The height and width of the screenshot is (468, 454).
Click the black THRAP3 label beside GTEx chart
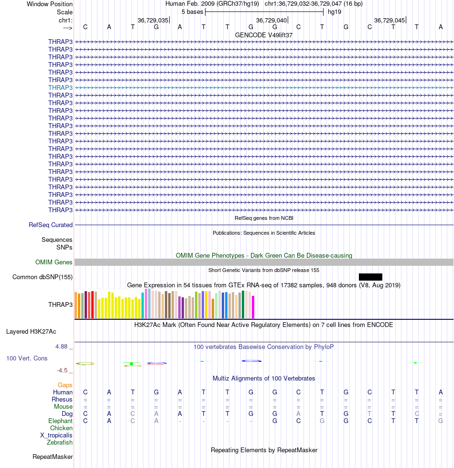[60, 305]
